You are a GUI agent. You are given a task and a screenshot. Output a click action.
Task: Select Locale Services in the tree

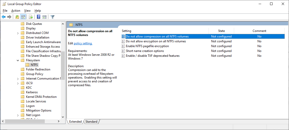click(x=36, y=101)
